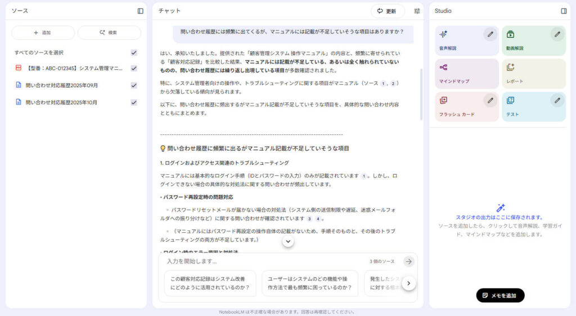Uncheck the 問い合わせ対応履歴2025年09月 source

tap(134, 85)
